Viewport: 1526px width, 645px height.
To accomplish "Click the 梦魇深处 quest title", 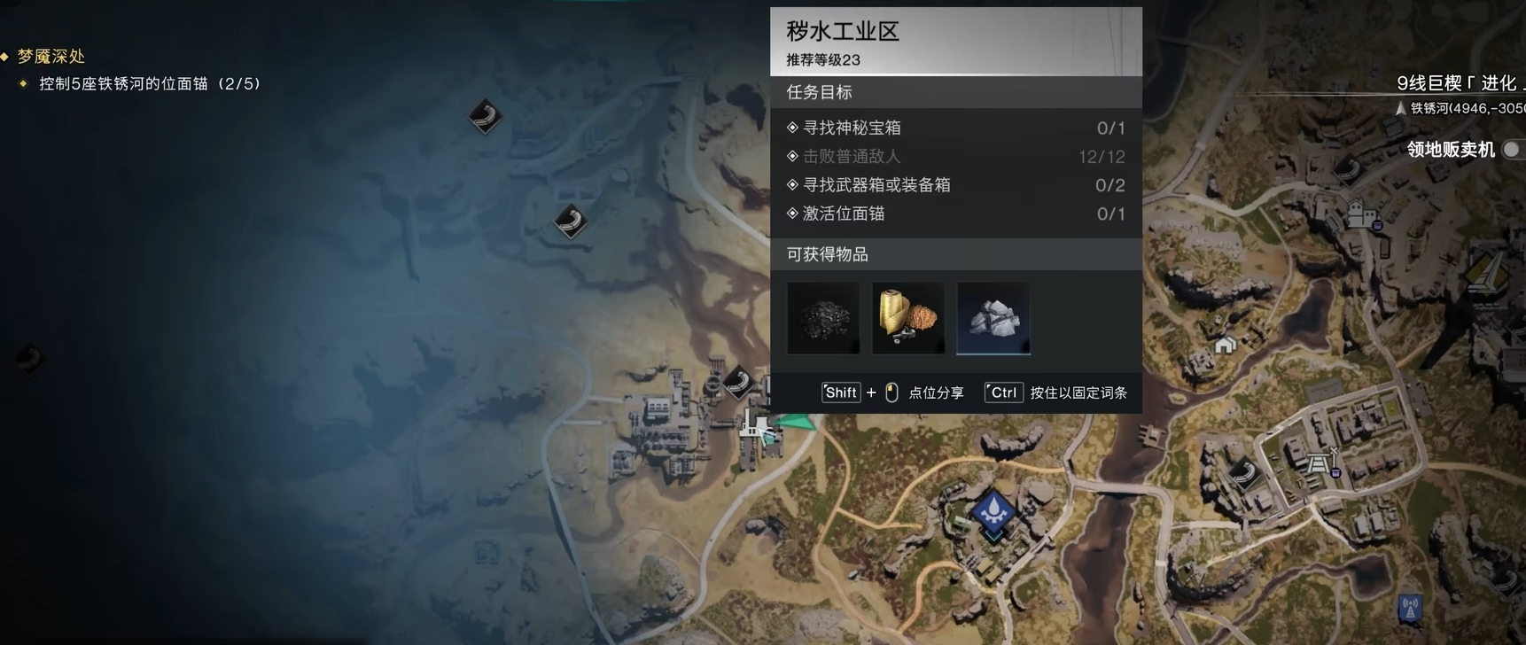I will click(51, 56).
